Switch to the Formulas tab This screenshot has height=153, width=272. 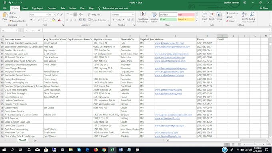(x=52, y=8)
